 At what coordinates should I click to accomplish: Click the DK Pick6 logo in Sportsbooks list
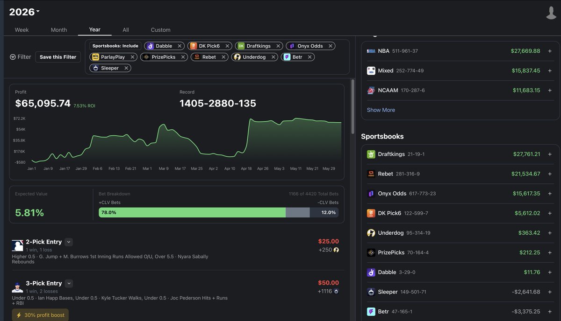(371, 213)
